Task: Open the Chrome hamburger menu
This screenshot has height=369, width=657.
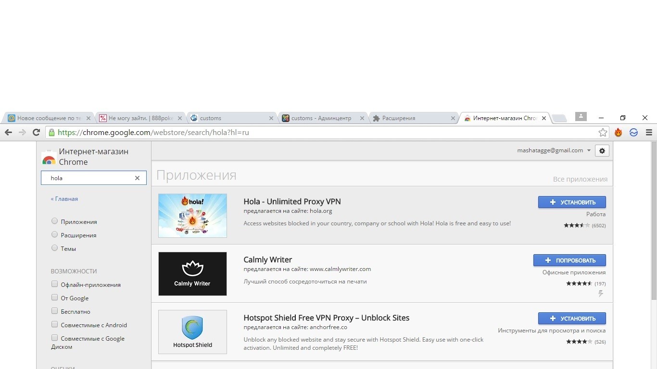Action: tap(649, 133)
